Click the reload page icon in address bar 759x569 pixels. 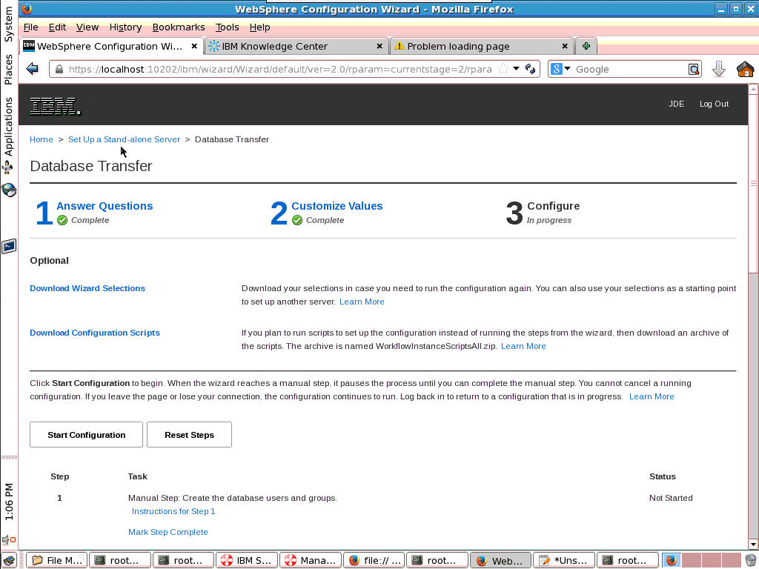click(x=531, y=69)
